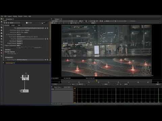Select the Viewer node in the graph
This screenshot has height=121, width=162.
[x=24, y=91]
